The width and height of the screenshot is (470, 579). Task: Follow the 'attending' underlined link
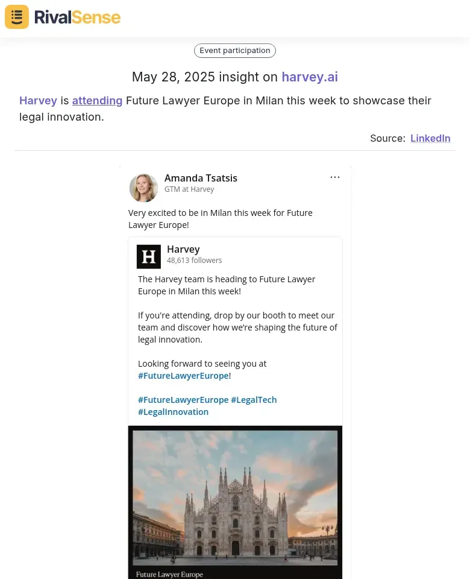(97, 101)
